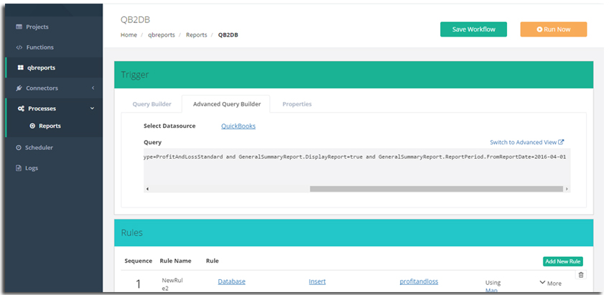Click the Save Workflow button
This screenshot has width=609, height=295.
[473, 29]
